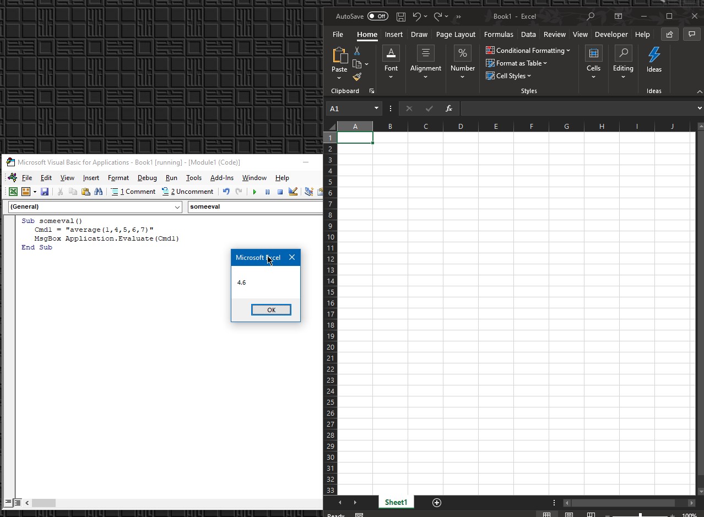The height and width of the screenshot is (517, 704).
Task: Click the Insert Function fx icon
Action: tap(449, 108)
